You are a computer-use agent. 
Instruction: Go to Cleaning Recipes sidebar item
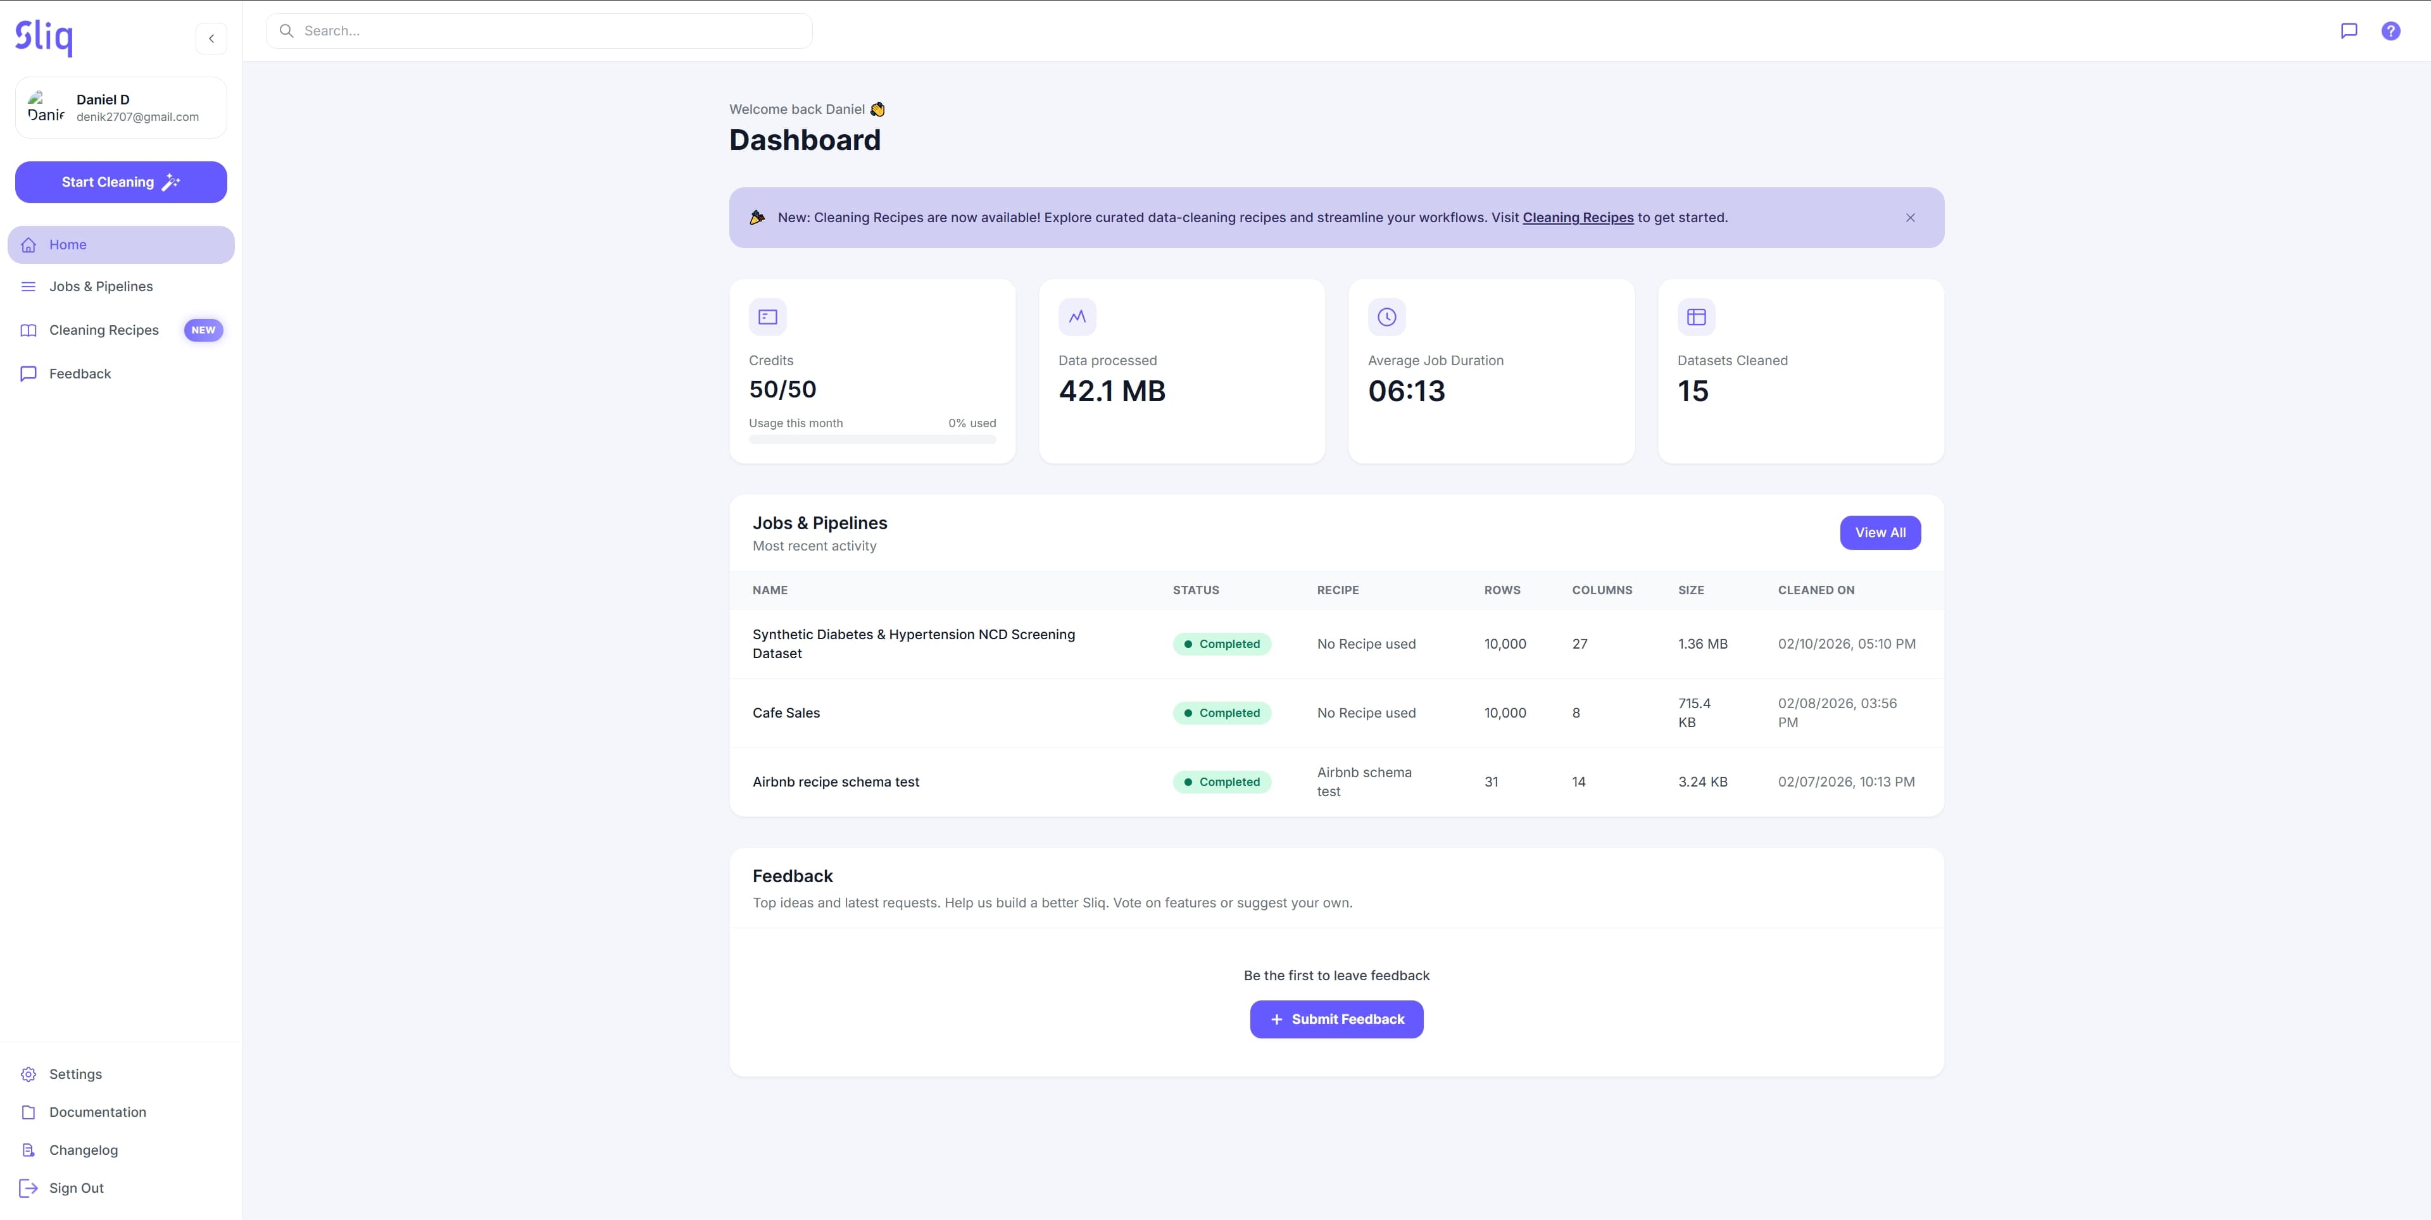pyautogui.click(x=104, y=330)
